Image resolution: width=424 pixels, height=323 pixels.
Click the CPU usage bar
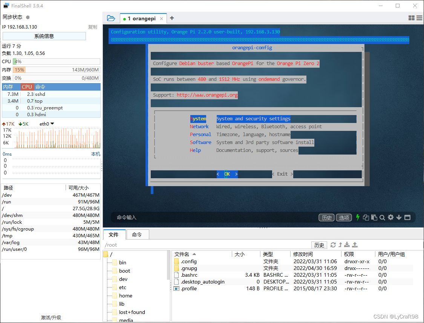coord(57,62)
